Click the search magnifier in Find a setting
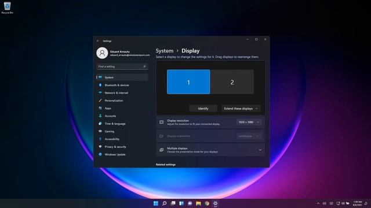Viewport: 371px width, 208px height. [144, 66]
